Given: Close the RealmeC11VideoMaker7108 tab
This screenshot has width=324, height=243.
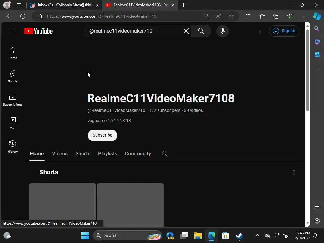Looking at the screenshot, I should pos(173,5).
